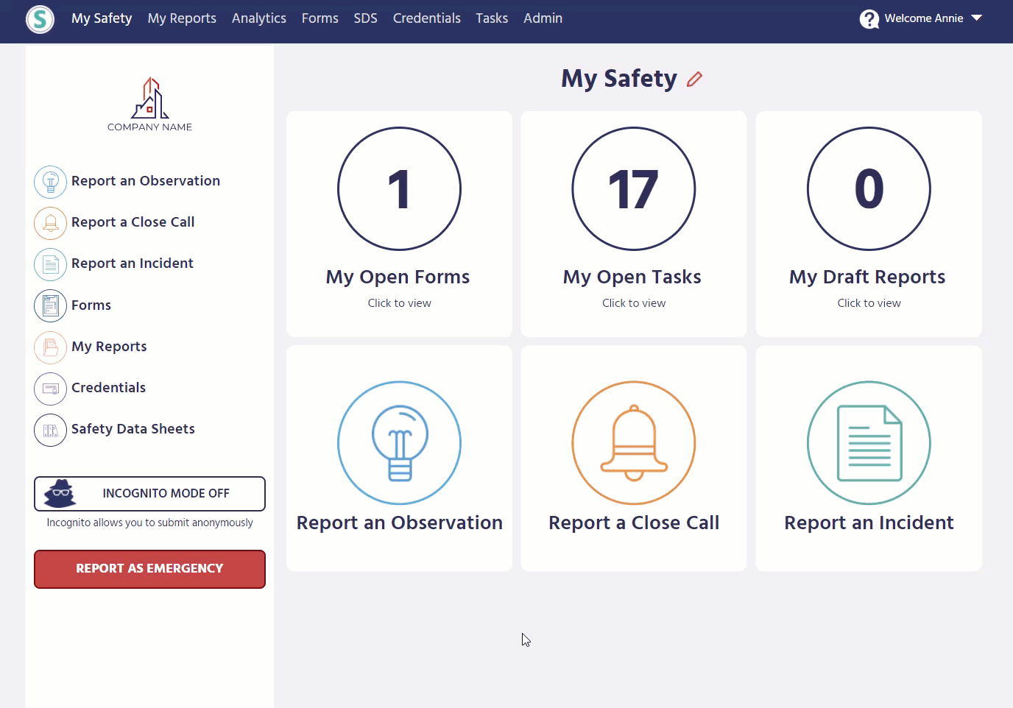Screen dimensions: 1013x708
Task: Expand the Welcome Annie dropdown
Action: click(976, 18)
